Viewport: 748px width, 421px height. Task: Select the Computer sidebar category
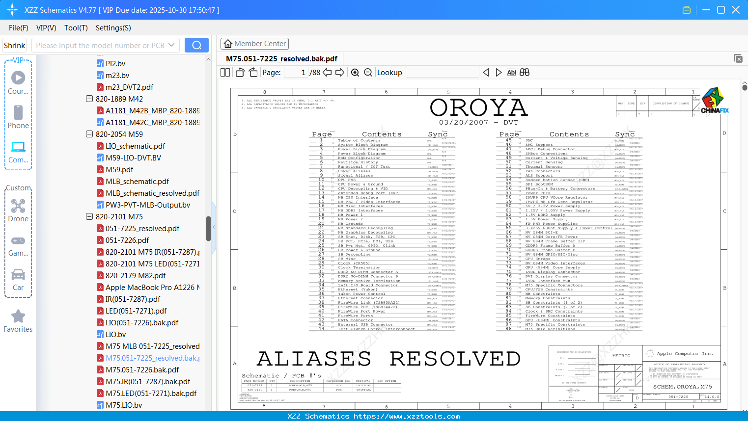click(x=18, y=152)
